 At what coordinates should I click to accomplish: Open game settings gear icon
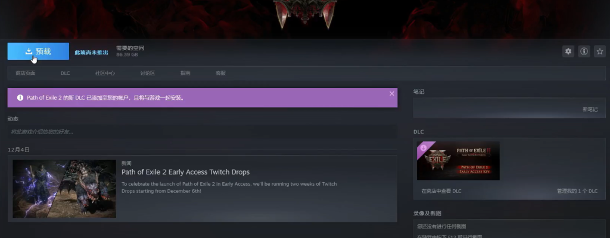click(x=568, y=51)
